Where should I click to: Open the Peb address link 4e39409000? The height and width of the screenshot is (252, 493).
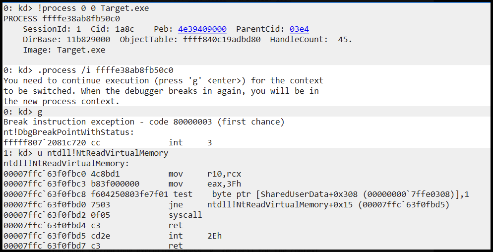pyautogui.click(x=202, y=29)
